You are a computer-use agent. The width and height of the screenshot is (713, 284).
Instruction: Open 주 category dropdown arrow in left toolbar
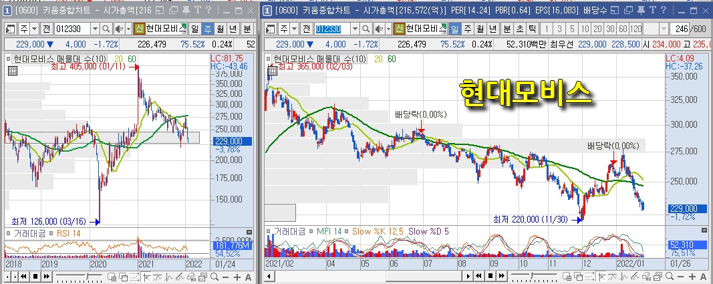point(35,29)
